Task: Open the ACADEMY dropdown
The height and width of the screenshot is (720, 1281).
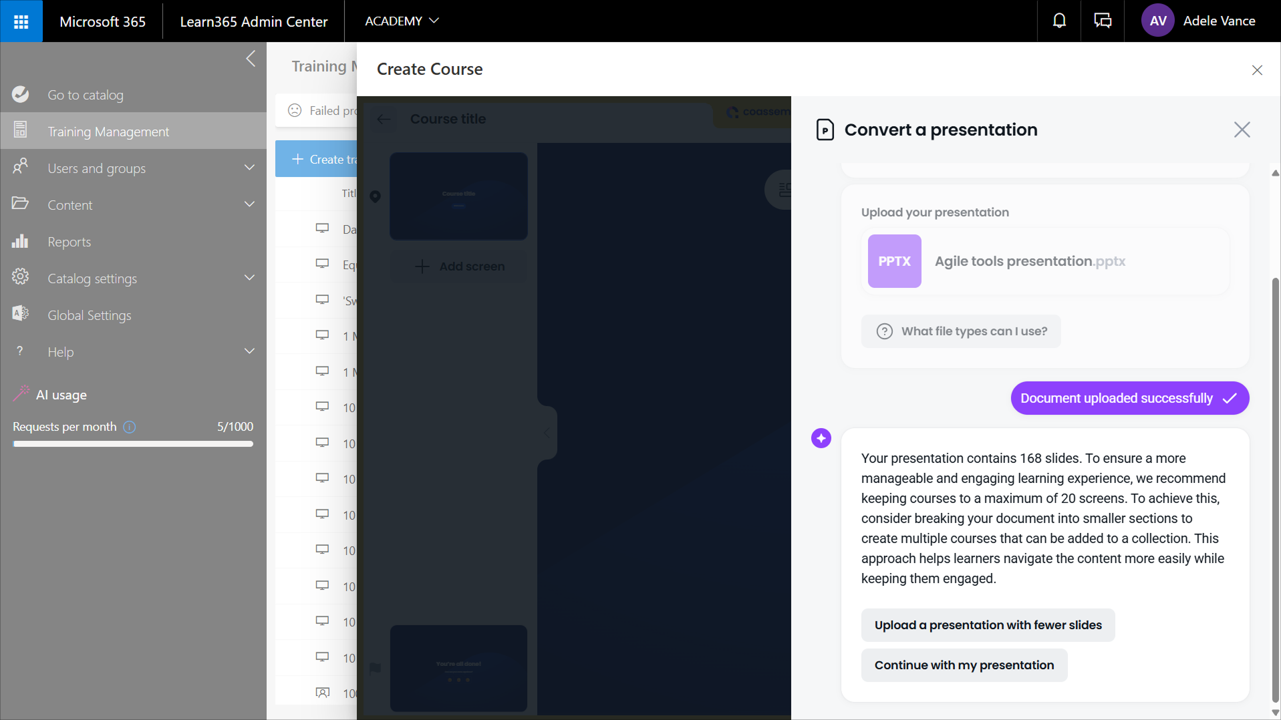Action: pyautogui.click(x=402, y=21)
